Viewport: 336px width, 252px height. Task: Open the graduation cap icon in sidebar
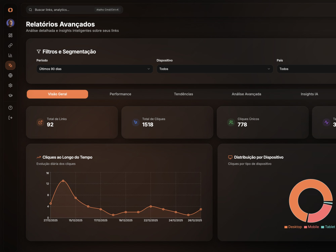point(10,95)
